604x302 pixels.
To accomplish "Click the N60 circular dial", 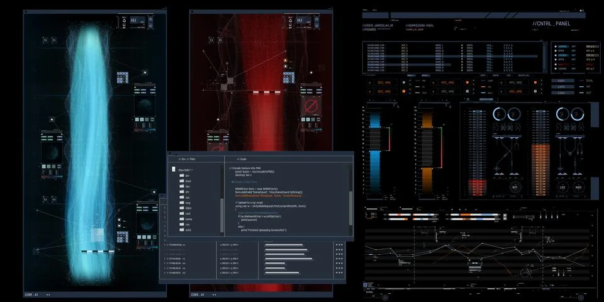I will 578,187.
